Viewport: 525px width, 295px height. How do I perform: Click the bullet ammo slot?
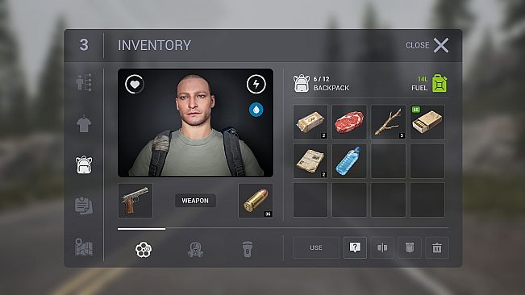coord(256,201)
